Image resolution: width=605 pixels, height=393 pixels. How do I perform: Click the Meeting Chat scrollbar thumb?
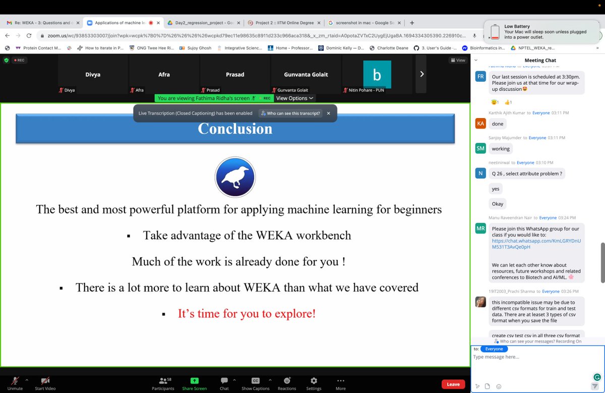point(602,262)
